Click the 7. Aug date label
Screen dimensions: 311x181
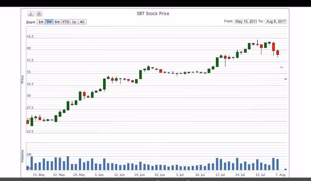pyautogui.click(x=280, y=175)
